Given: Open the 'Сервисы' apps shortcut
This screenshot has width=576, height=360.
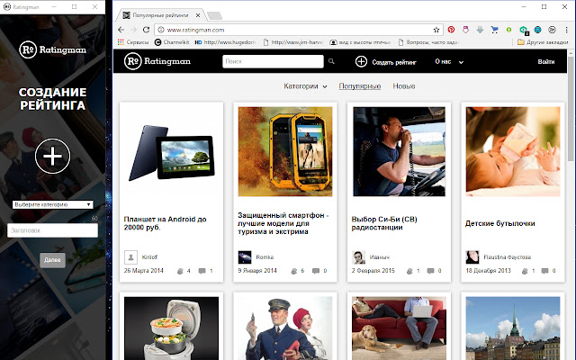Looking at the screenshot, I should tap(133, 42).
